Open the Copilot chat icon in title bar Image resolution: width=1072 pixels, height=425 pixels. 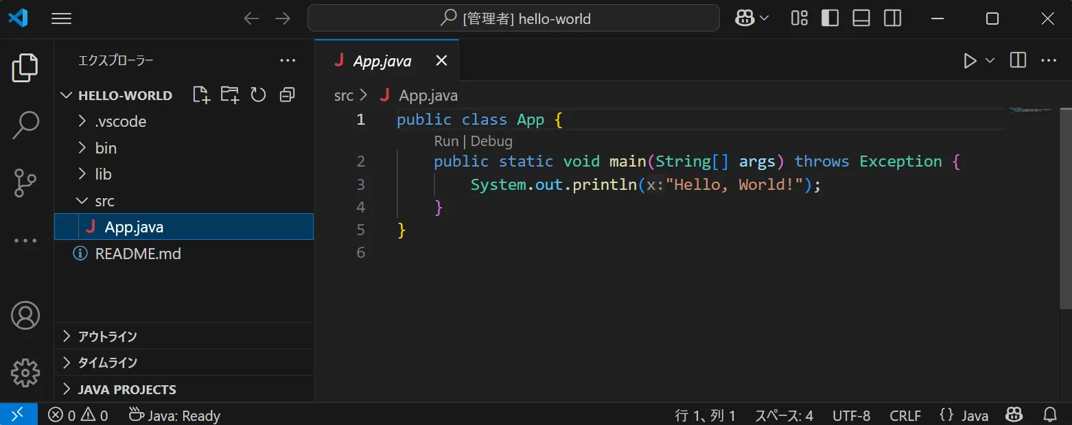tap(745, 19)
